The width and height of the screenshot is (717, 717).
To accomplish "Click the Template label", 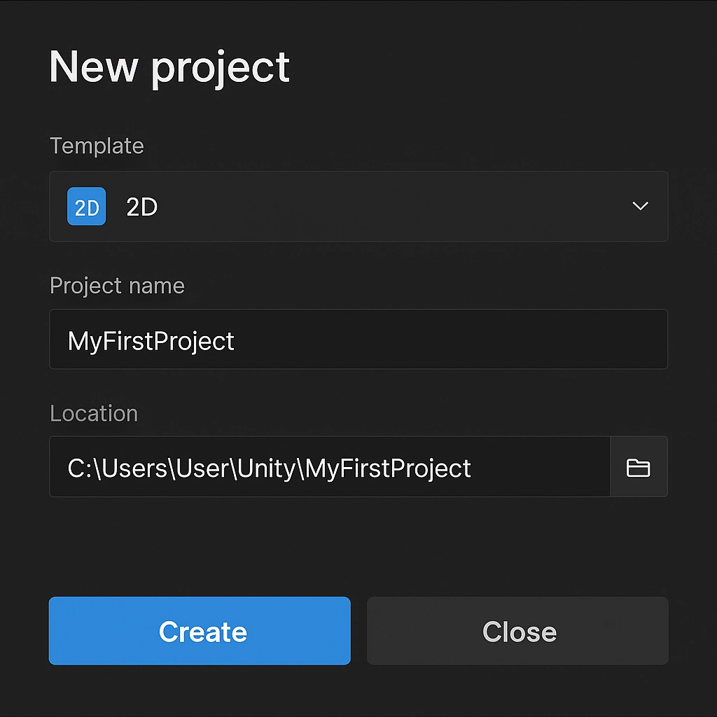I will pyautogui.click(x=97, y=146).
